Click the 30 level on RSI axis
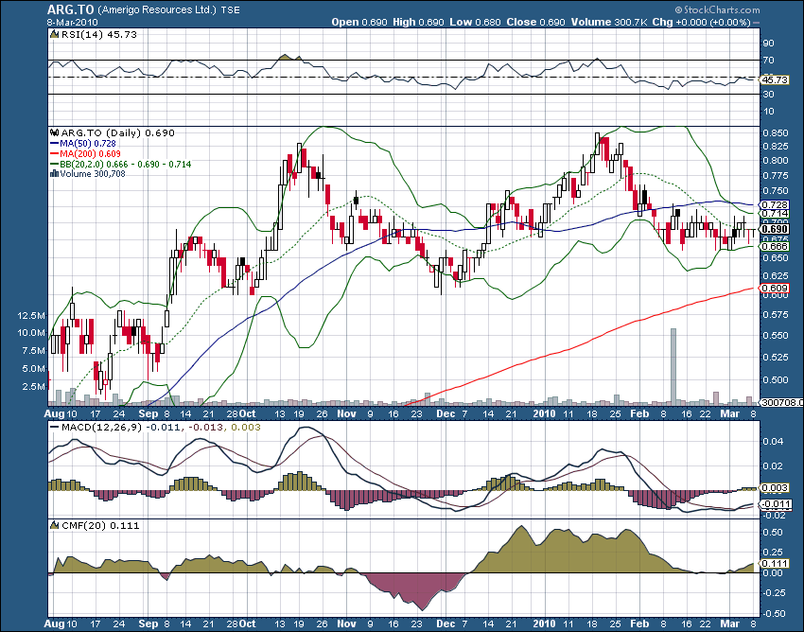The image size is (804, 632). coord(768,95)
